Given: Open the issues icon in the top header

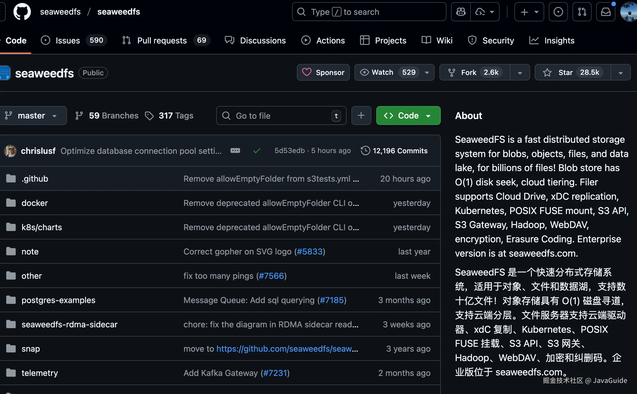Looking at the screenshot, I should pos(558,12).
